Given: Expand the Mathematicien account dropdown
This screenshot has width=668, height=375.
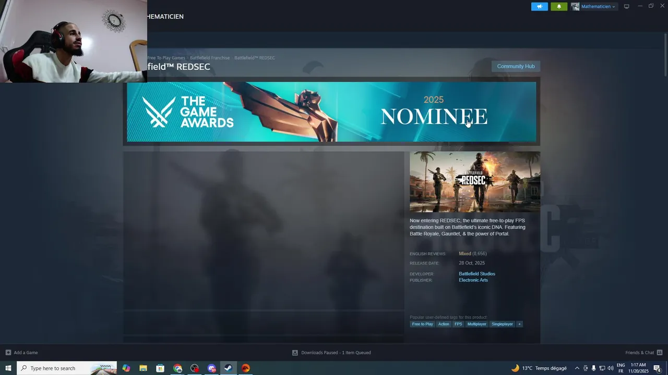Looking at the screenshot, I should coord(598,7).
